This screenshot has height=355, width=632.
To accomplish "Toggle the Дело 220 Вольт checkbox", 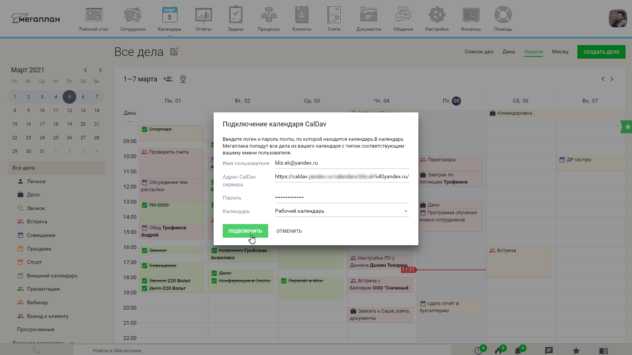I will (x=145, y=288).
